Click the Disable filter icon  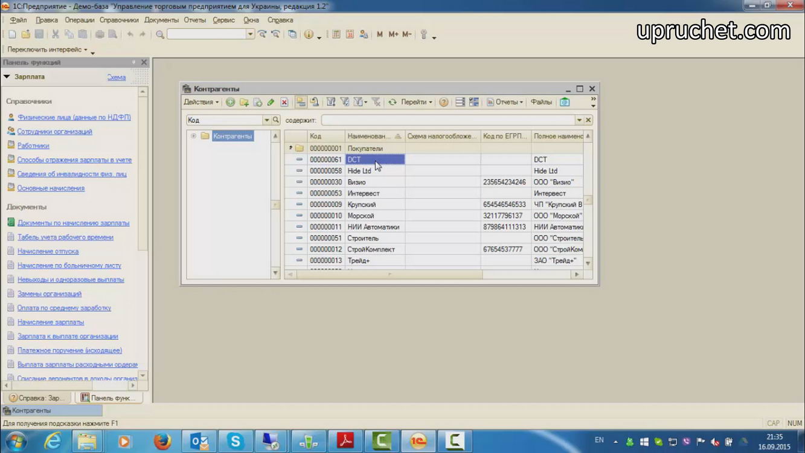(x=376, y=102)
